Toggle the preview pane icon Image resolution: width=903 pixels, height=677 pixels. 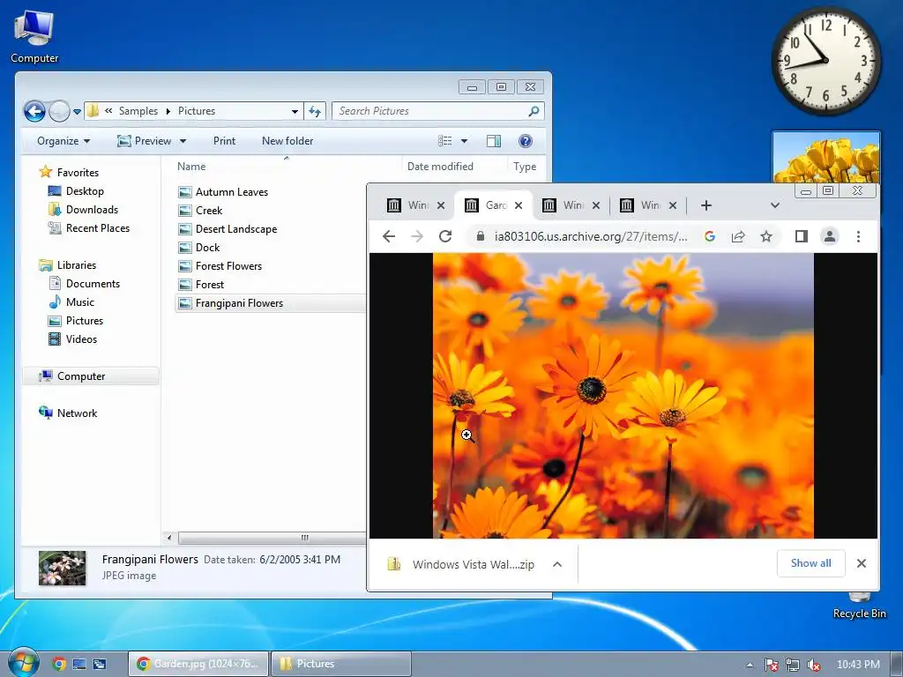[x=494, y=141]
